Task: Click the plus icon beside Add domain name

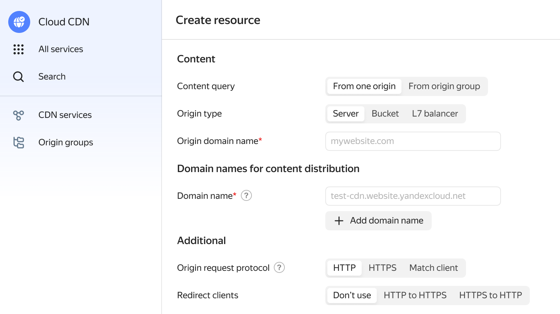Action: [x=339, y=221]
